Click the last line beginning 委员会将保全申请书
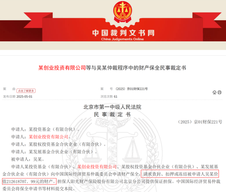This screenshot has height=192, width=226. (x=39, y=189)
